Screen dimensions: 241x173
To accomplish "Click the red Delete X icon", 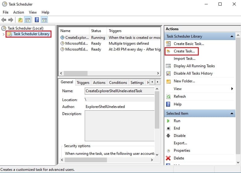I will 168,158.
